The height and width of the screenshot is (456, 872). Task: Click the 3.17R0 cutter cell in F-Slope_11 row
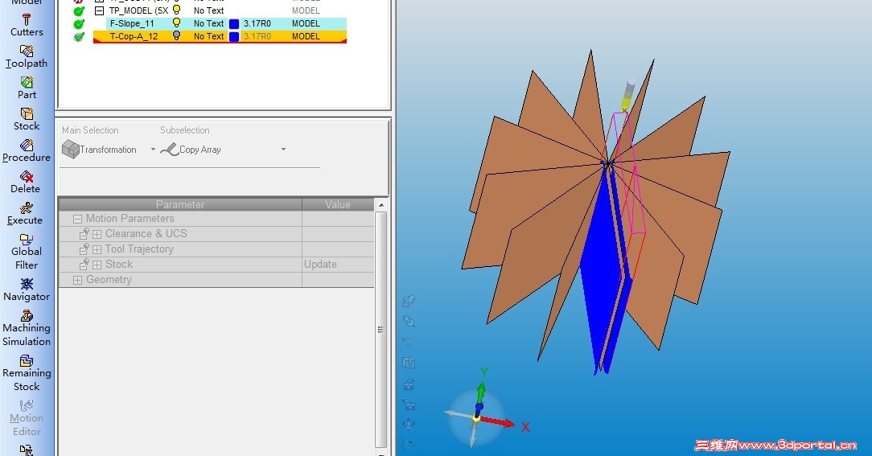pyautogui.click(x=257, y=23)
